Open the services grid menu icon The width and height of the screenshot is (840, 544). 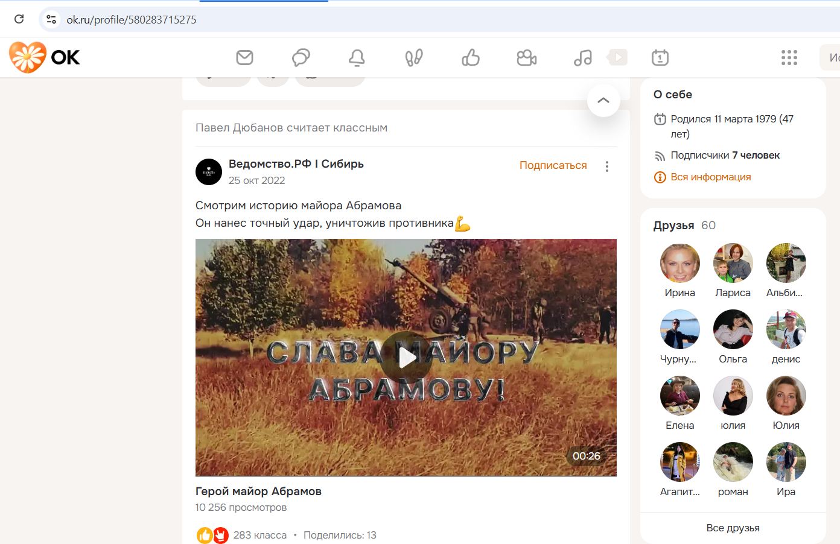789,57
